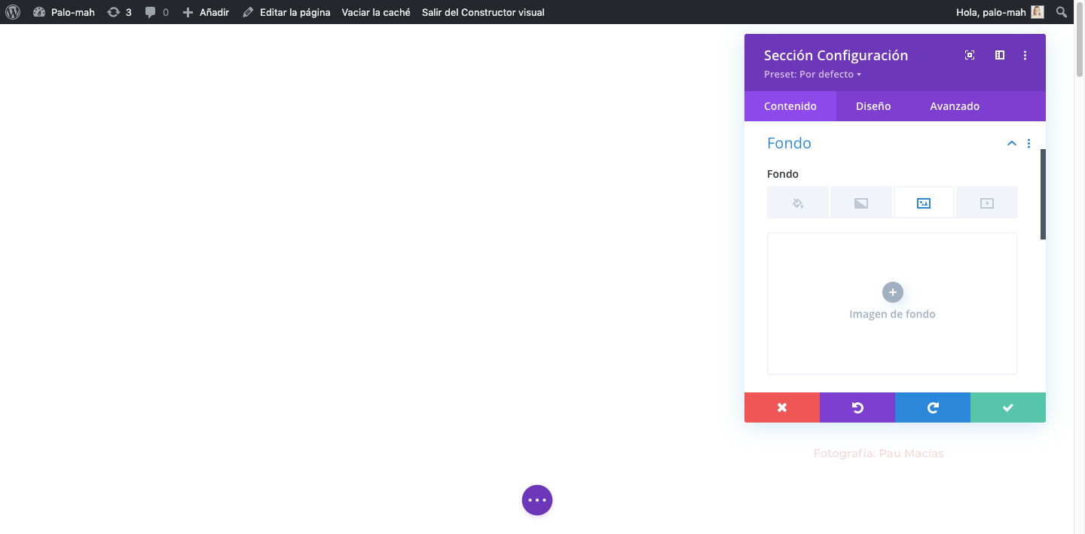1085x534 pixels.
Task: Collapse the Fondo section chevron
Action: 1012,143
